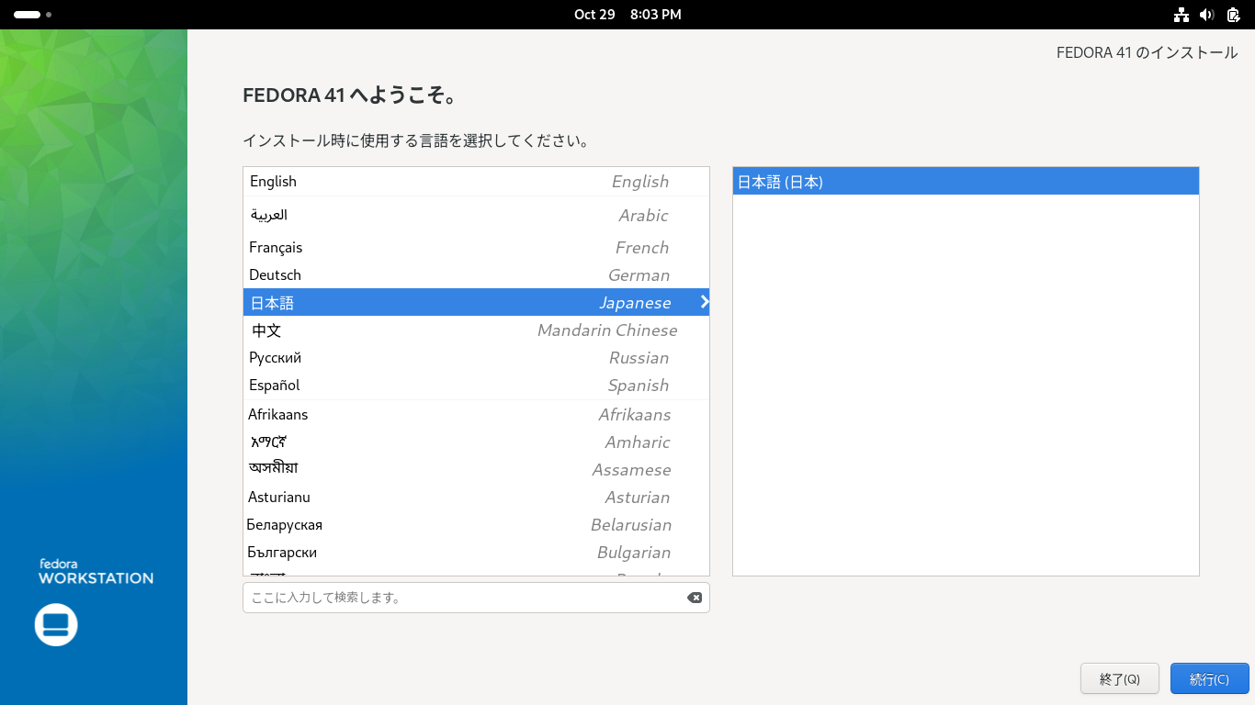Select Afrikaans in the language list
1255x705 pixels.
point(476,415)
